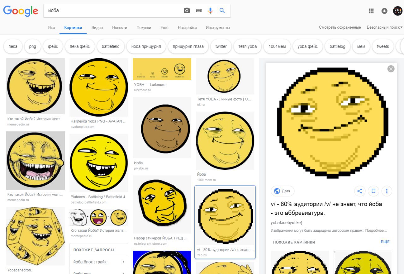Click battlelog.battlefield.com source text
404x274 pixels.
pyautogui.click(x=89, y=202)
